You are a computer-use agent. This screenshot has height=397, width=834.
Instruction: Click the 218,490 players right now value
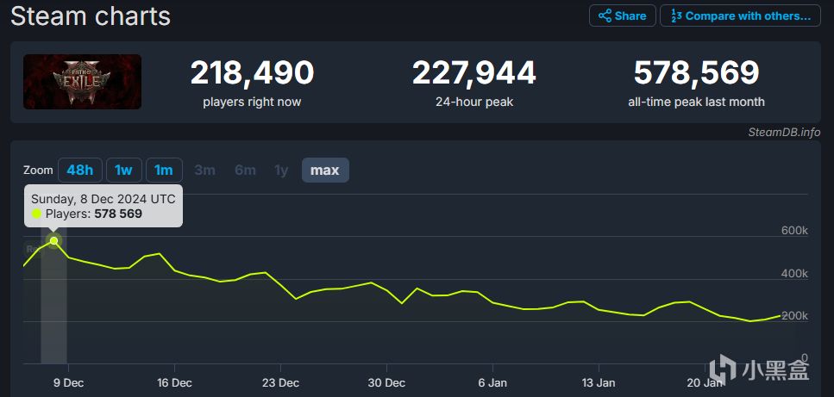(252, 72)
